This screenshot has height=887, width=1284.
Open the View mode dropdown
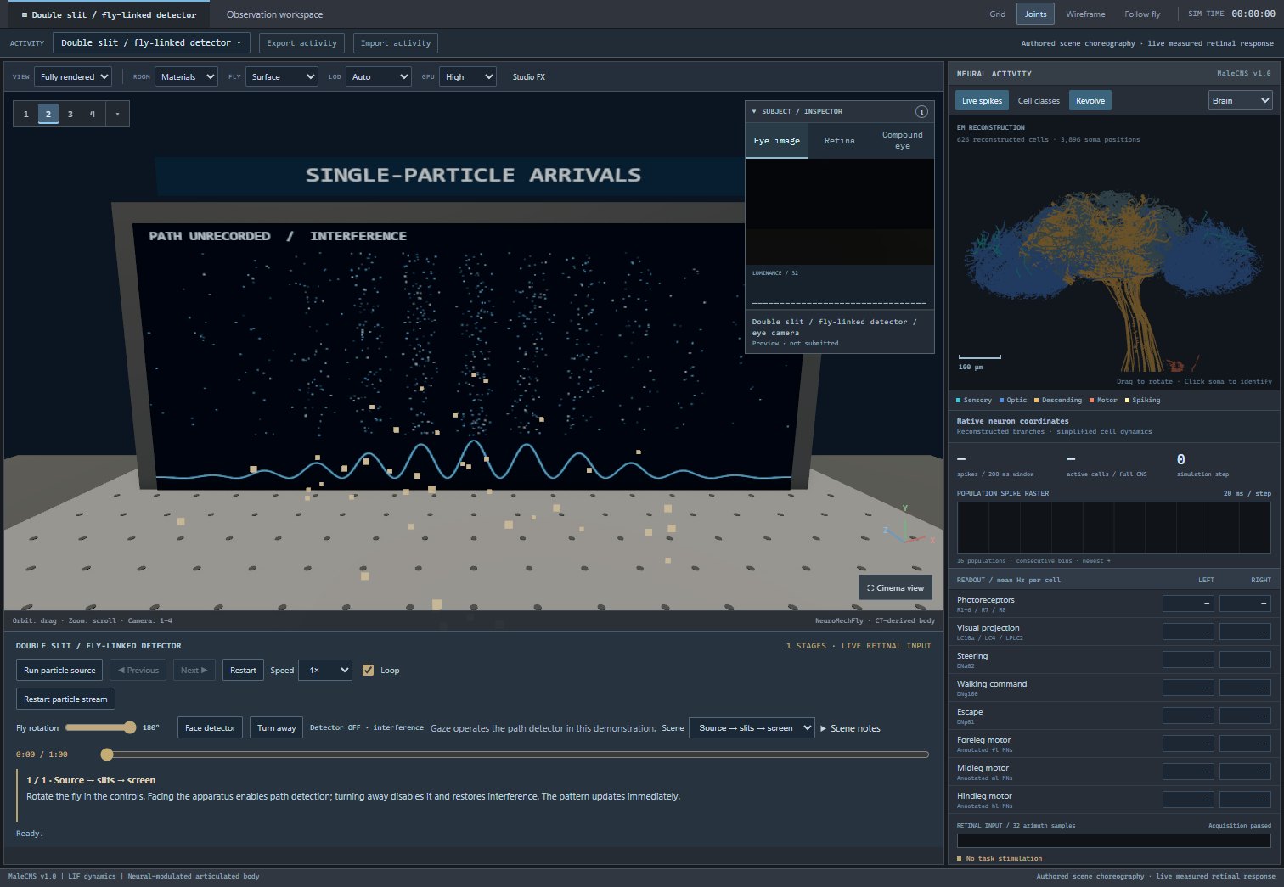(x=73, y=76)
